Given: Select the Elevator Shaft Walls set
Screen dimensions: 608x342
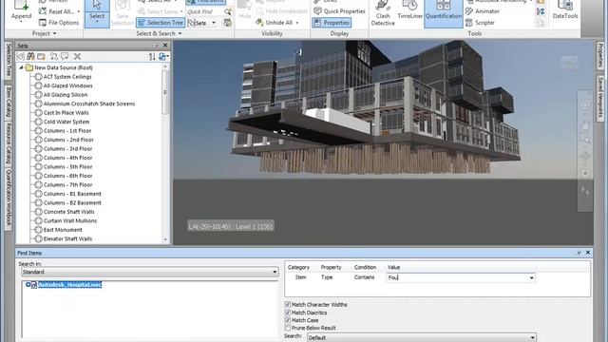Looking at the screenshot, I should [67, 238].
